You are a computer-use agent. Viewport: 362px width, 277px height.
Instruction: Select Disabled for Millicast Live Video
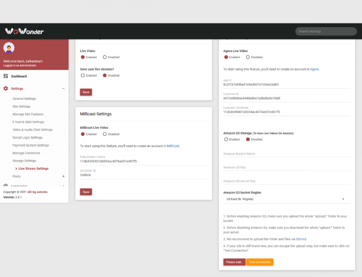coord(105,134)
